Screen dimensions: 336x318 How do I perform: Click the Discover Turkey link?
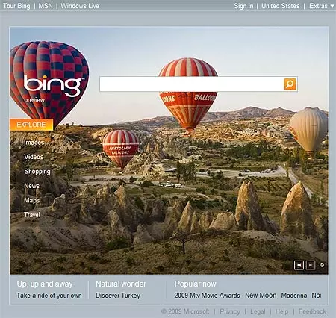point(118,296)
